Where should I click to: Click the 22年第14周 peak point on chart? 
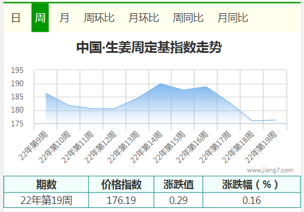(160, 84)
